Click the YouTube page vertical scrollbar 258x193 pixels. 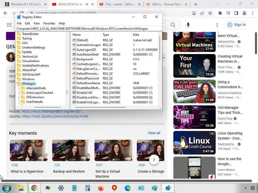(256, 43)
